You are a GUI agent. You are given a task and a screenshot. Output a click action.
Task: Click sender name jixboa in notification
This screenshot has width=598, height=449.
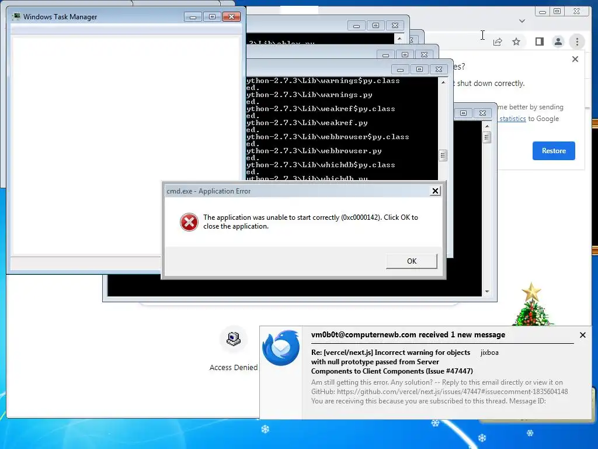(x=489, y=353)
